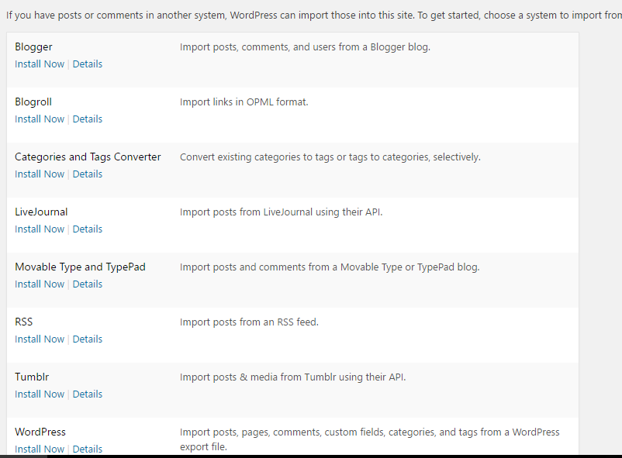The width and height of the screenshot is (622, 458).
Task: Install Movable Type and TypePad importer
Action: [x=40, y=284]
